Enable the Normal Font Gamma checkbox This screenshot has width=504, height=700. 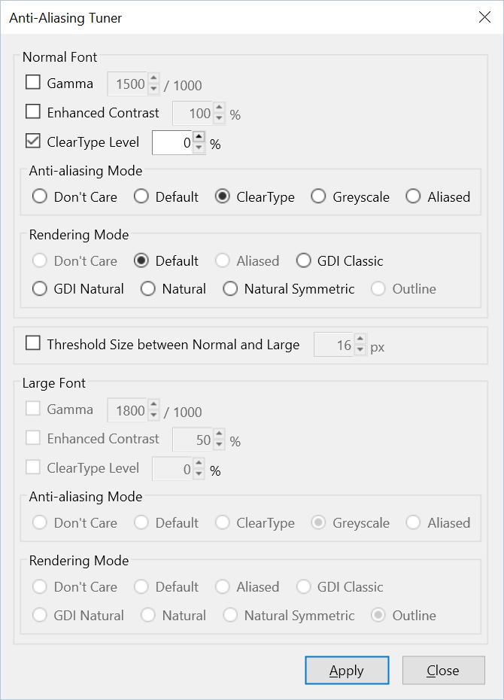[33, 83]
